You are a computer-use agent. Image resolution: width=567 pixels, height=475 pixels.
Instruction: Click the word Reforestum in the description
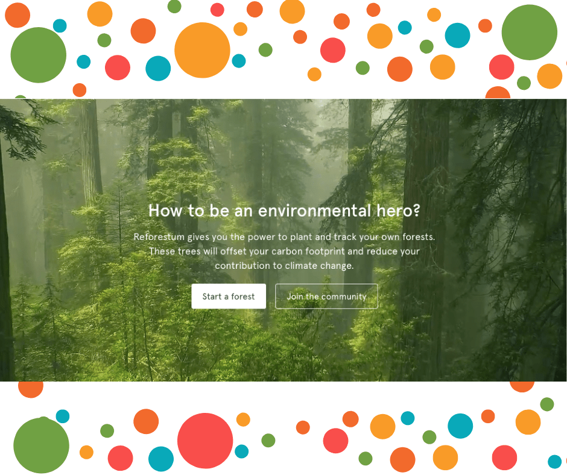point(159,237)
